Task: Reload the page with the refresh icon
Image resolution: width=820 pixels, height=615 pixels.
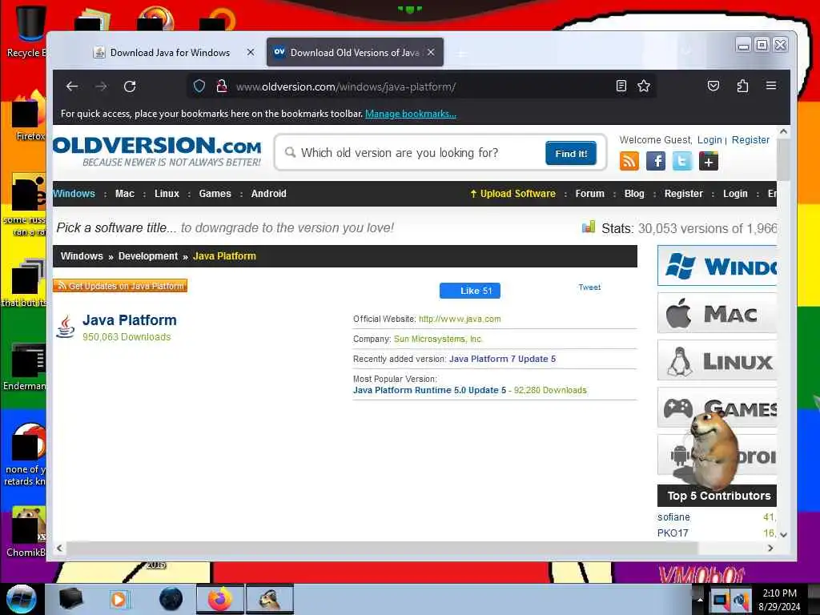Action: [x=130, y=86]
